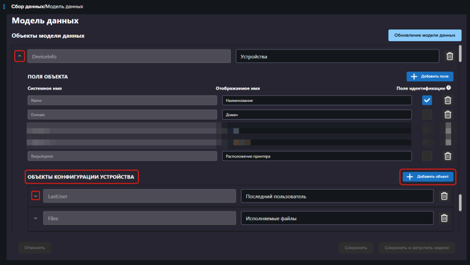Collapse the DeviceInfo object section
This screenshot has height=265, width=470.
click(x=19, y=56)
